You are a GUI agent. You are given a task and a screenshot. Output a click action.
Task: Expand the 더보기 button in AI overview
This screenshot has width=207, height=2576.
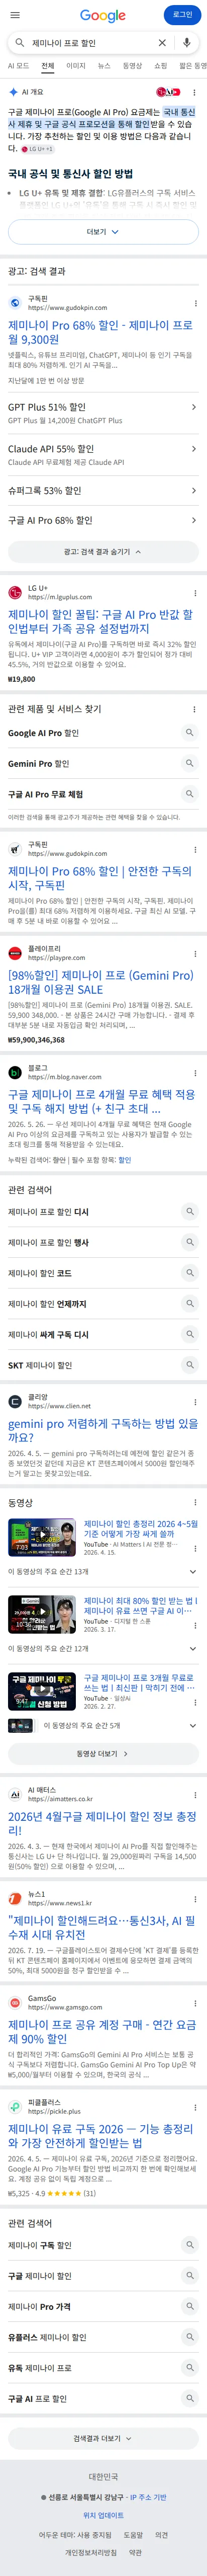[103, 231]
